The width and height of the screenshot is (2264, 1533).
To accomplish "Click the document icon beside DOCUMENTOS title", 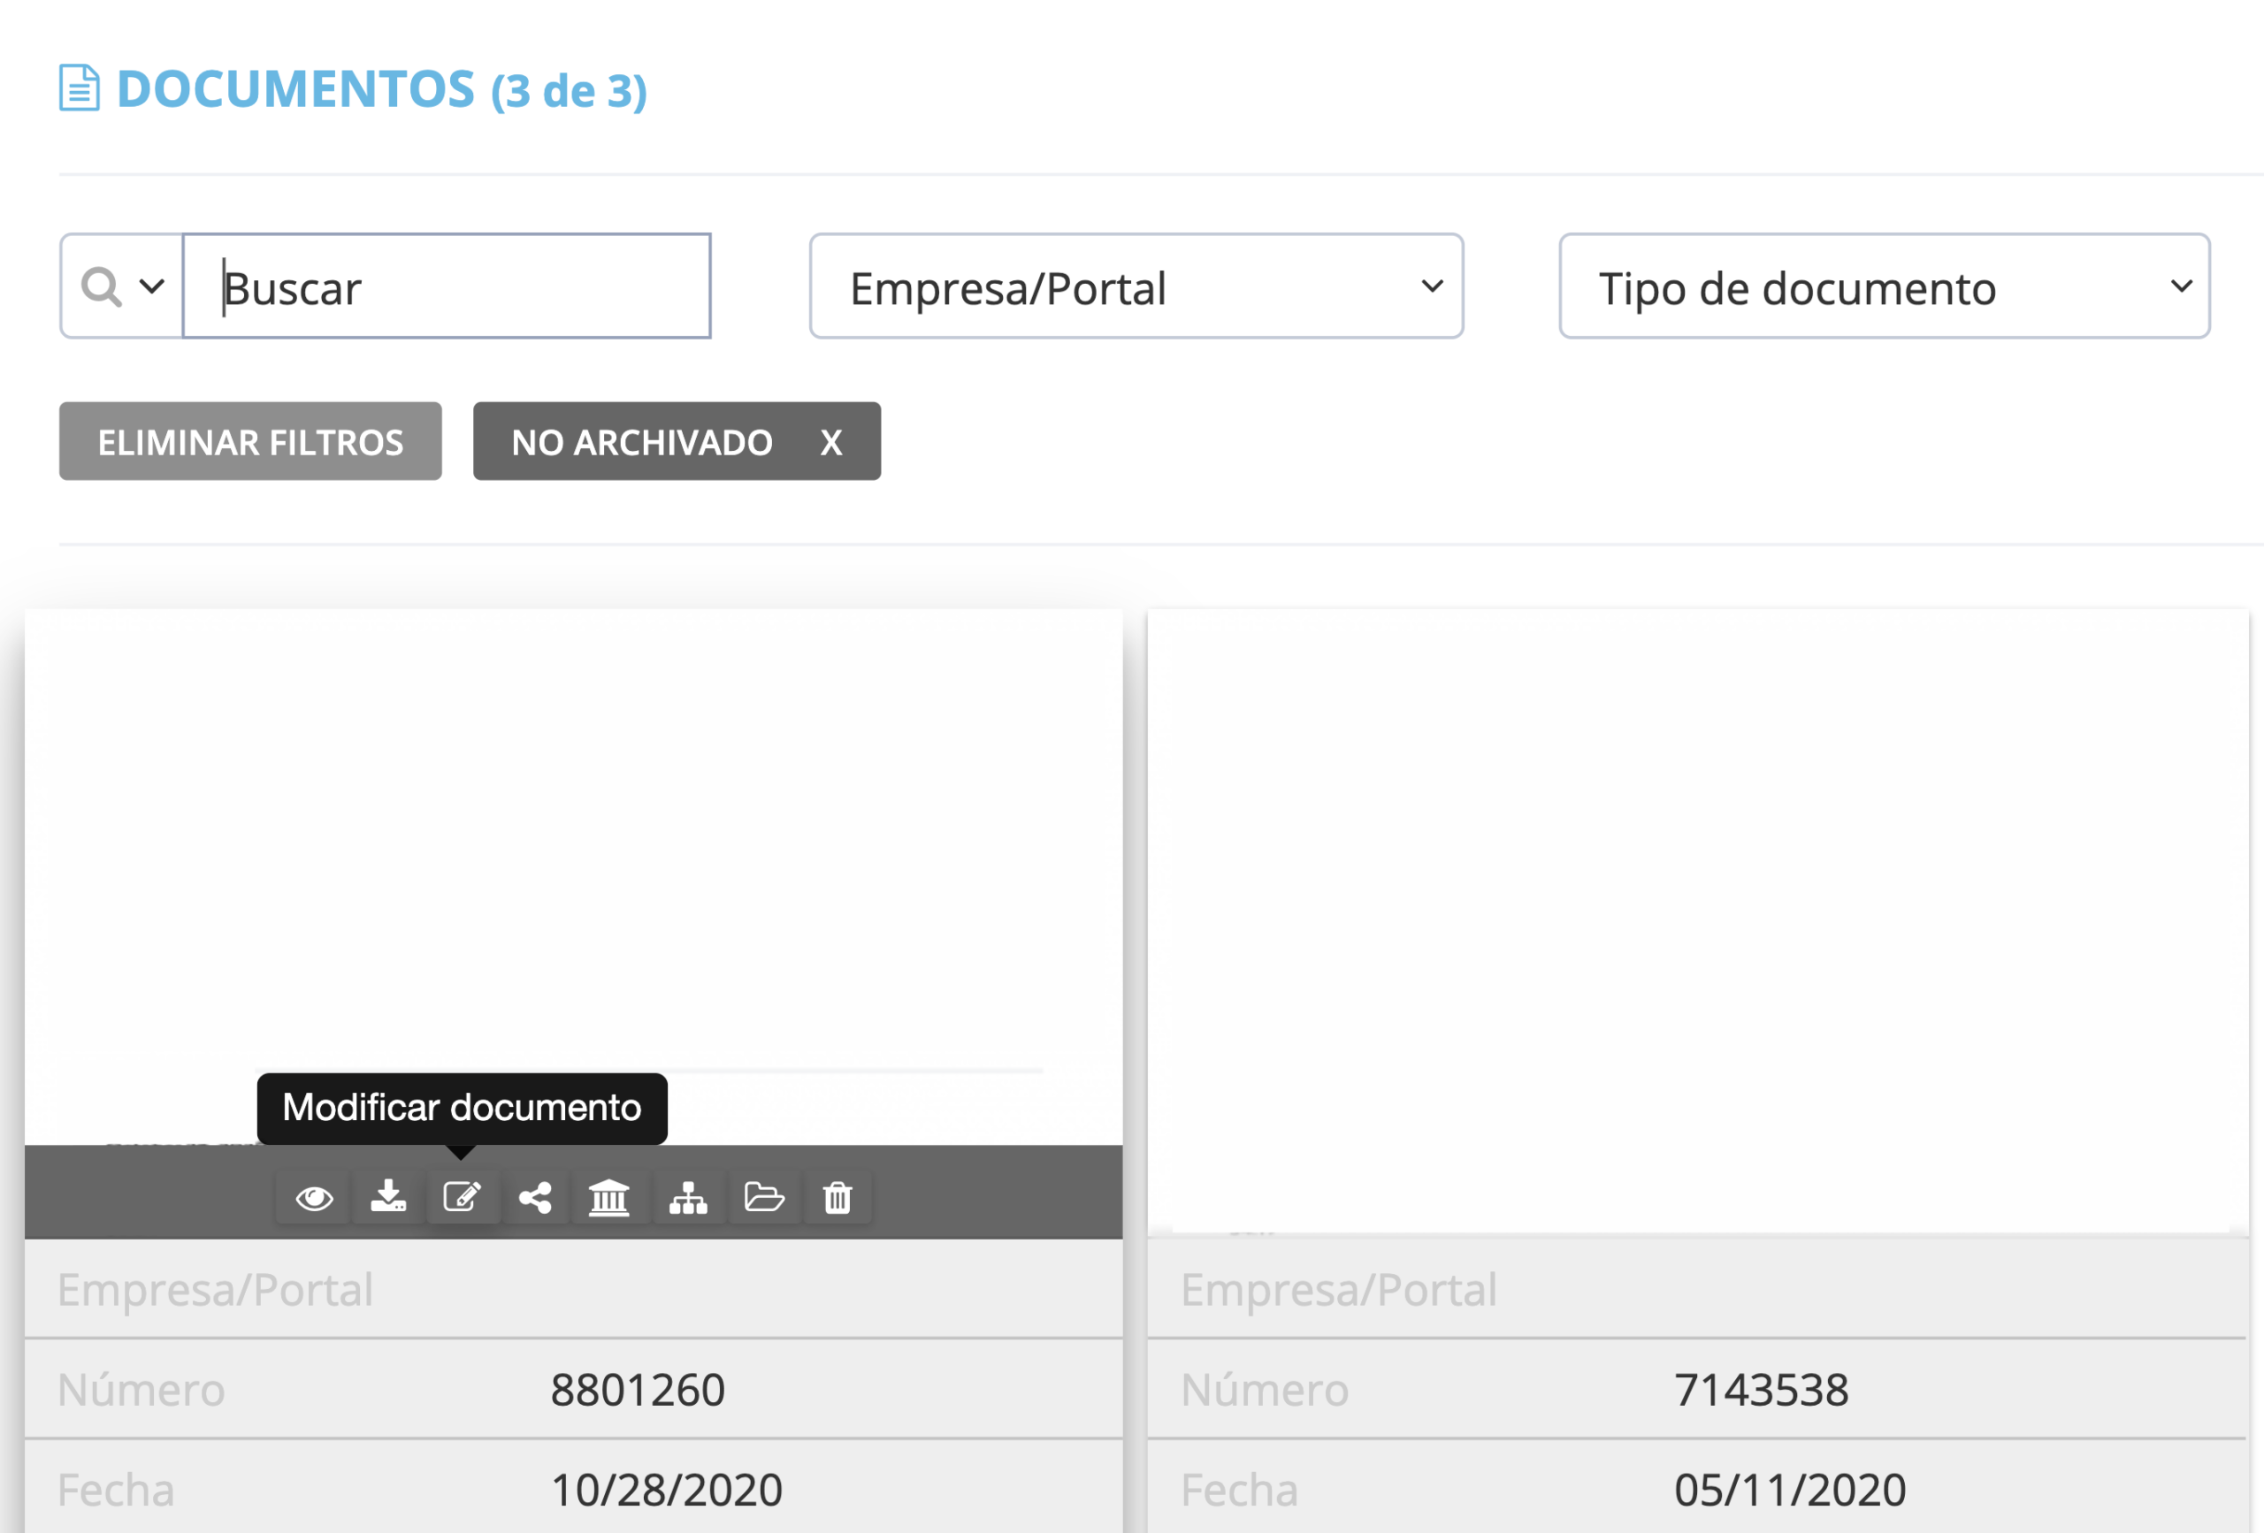I will (79, 88).
